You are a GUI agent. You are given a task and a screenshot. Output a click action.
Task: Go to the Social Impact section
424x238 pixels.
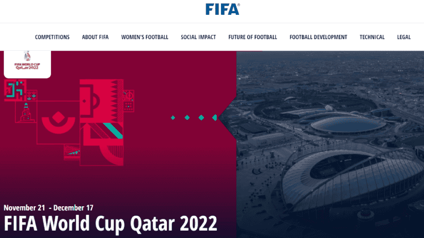pyautogui.click(x=198, y=37)
